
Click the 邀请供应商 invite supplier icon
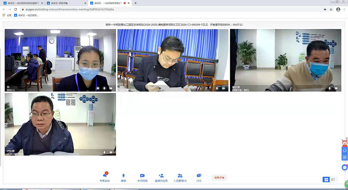click(x=161, y=176)
